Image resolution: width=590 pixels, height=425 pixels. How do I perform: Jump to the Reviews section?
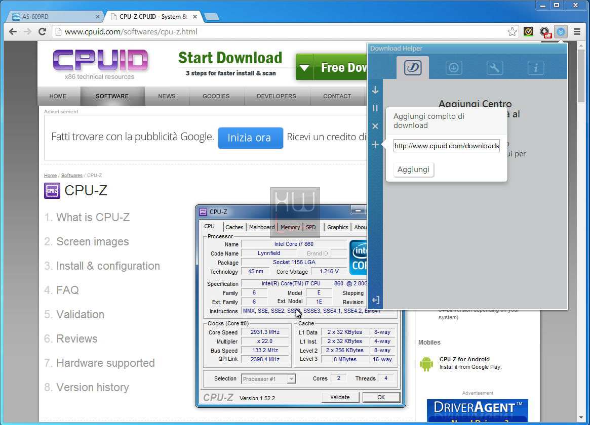tap(77, 338)
